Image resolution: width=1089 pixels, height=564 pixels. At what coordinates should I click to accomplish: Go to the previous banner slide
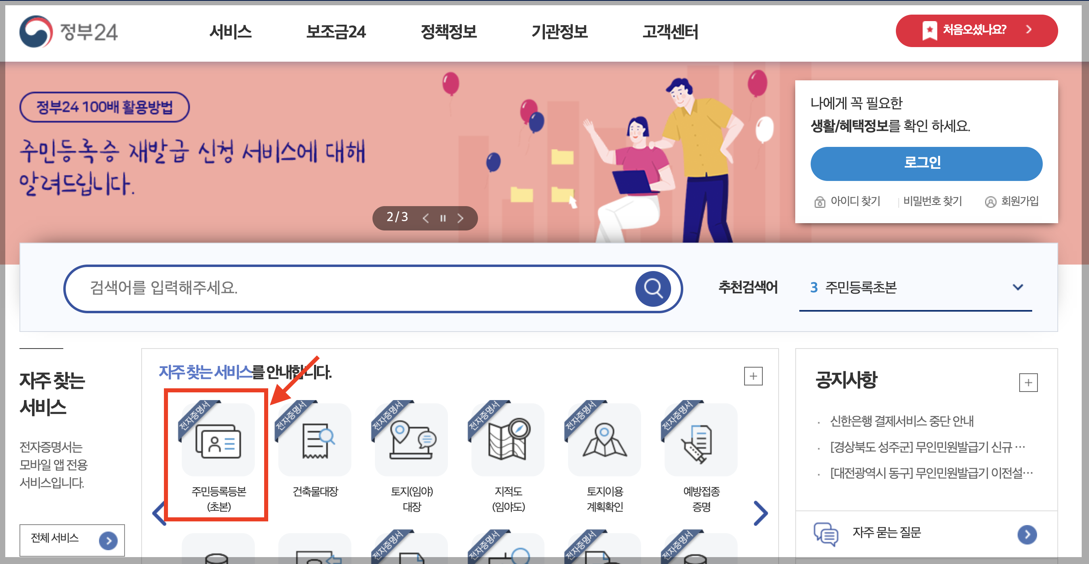pyautogui.click(x=426, y=218)
